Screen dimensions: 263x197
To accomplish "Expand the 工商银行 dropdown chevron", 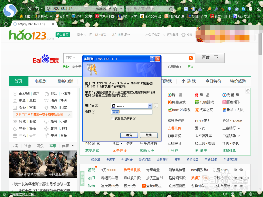I will tap(239, 128).
